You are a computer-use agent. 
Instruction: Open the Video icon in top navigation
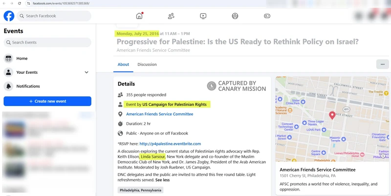203,16
